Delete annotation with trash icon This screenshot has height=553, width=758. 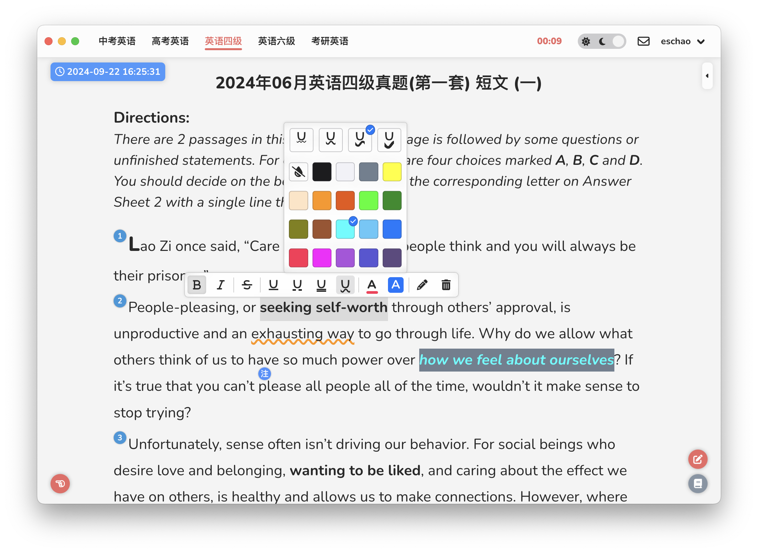click(446, 285)
